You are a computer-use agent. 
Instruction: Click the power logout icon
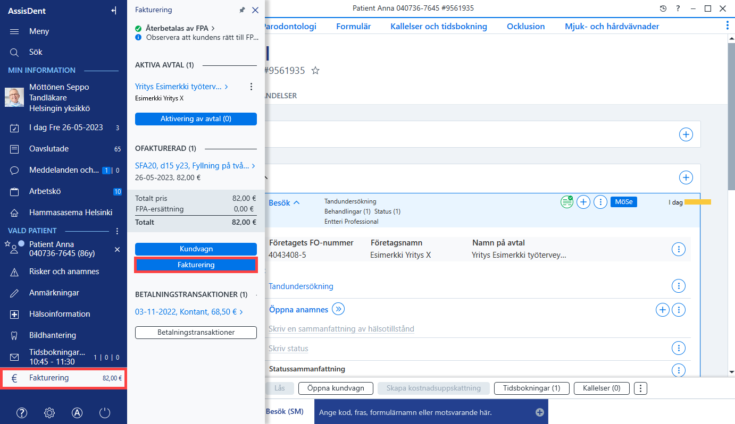[105, 412]
